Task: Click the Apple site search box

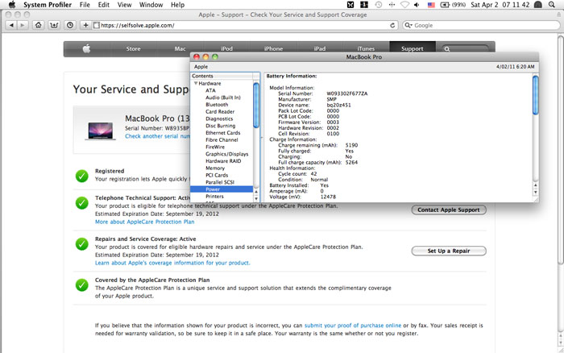Action: pos(466,49)
